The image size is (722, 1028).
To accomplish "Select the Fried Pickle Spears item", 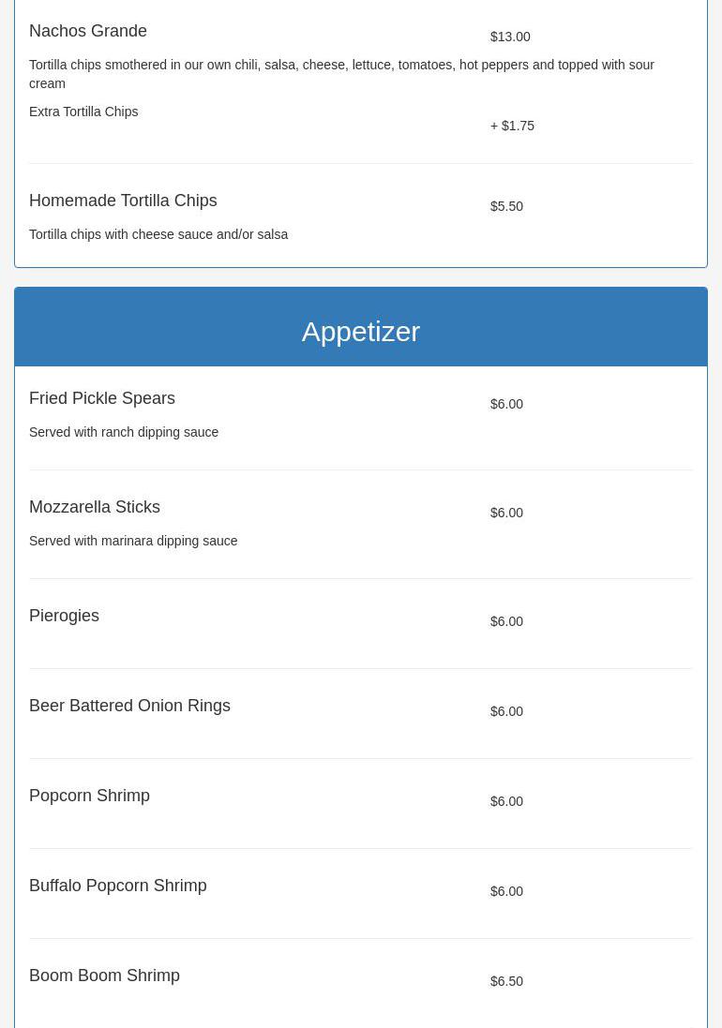I will pyautogui.click(x=102, y=398).
